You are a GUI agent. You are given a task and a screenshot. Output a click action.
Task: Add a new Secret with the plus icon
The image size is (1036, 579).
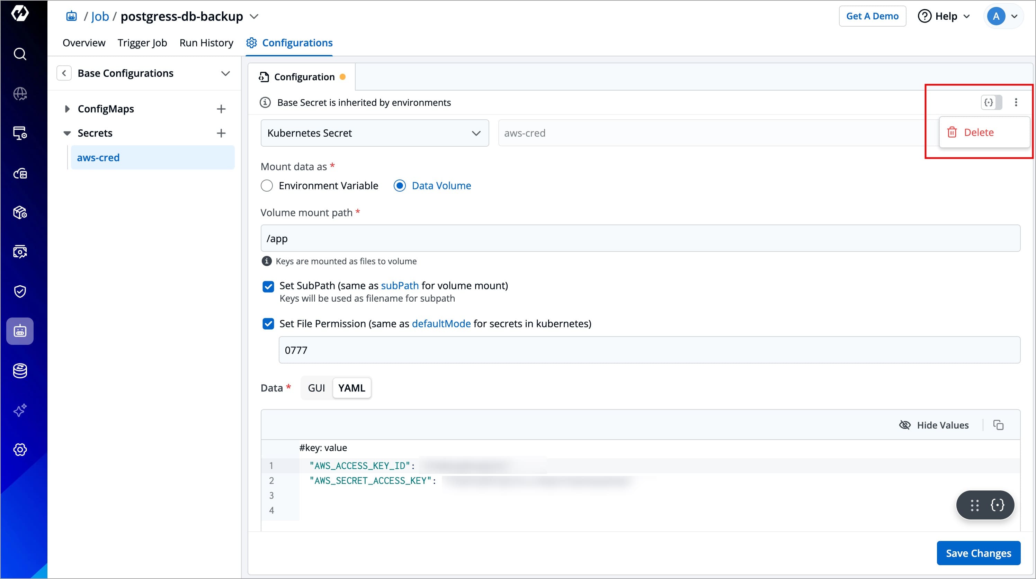[221, 133]
